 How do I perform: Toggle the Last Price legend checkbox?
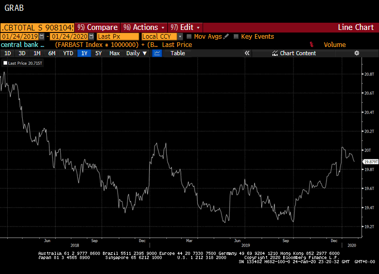click(x=5, y=63)
